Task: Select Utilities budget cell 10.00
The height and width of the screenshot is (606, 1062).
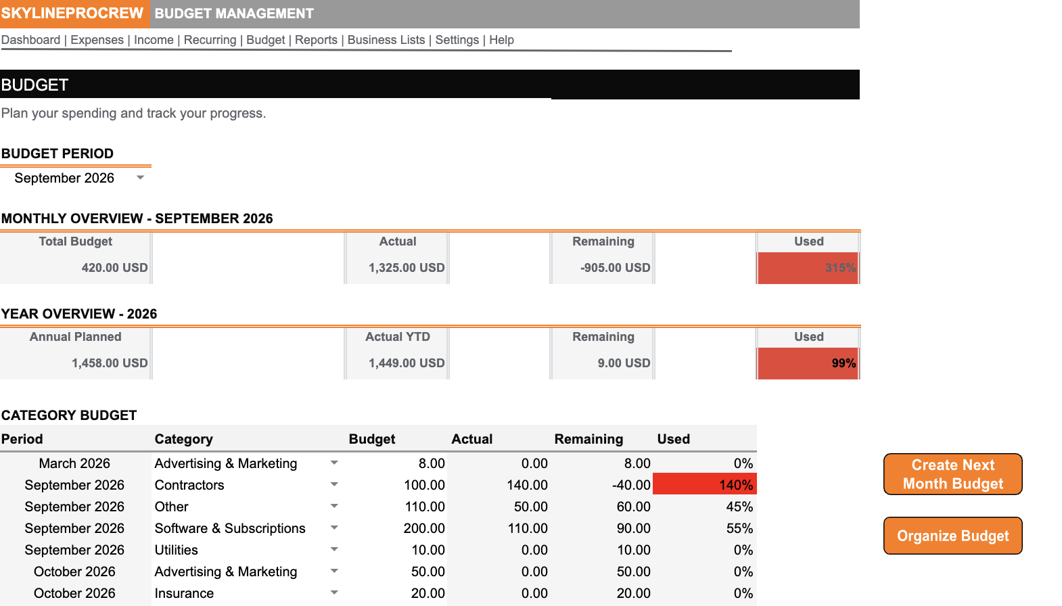Action: click(x=396, y=550)
